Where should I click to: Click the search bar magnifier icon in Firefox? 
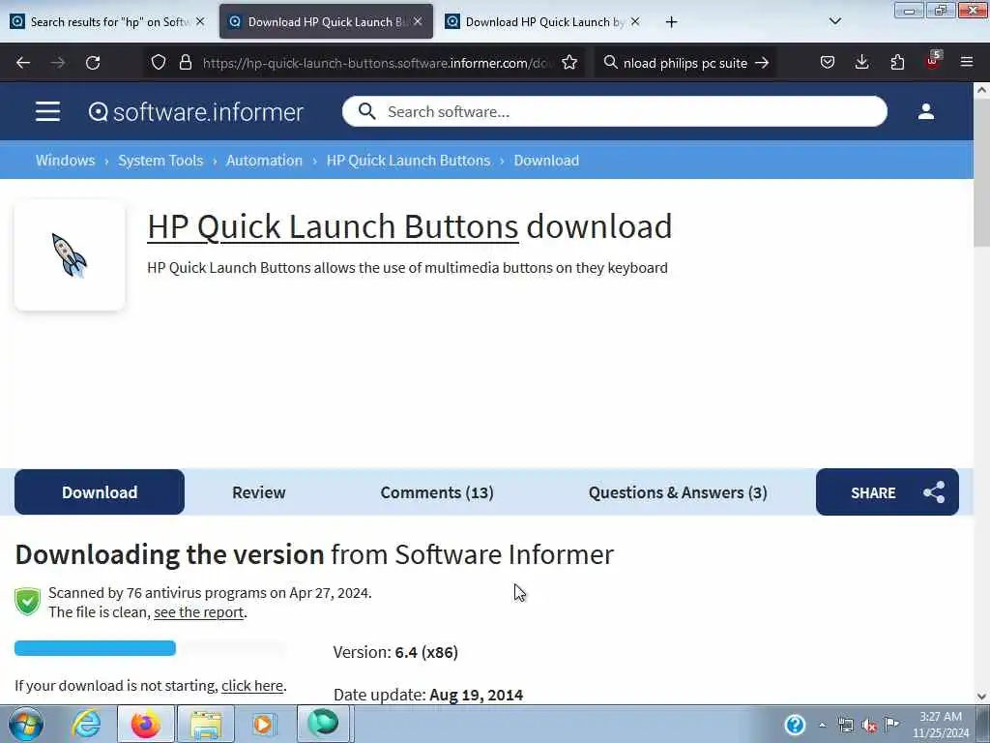coord(611,63)
